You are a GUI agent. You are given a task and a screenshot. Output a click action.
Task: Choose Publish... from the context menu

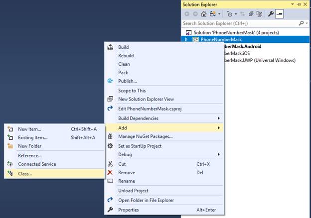[x=128, y=81]
